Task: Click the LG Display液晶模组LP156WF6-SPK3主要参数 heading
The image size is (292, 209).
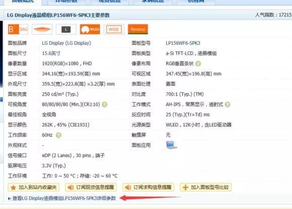Action: click(x=58, y=15)
